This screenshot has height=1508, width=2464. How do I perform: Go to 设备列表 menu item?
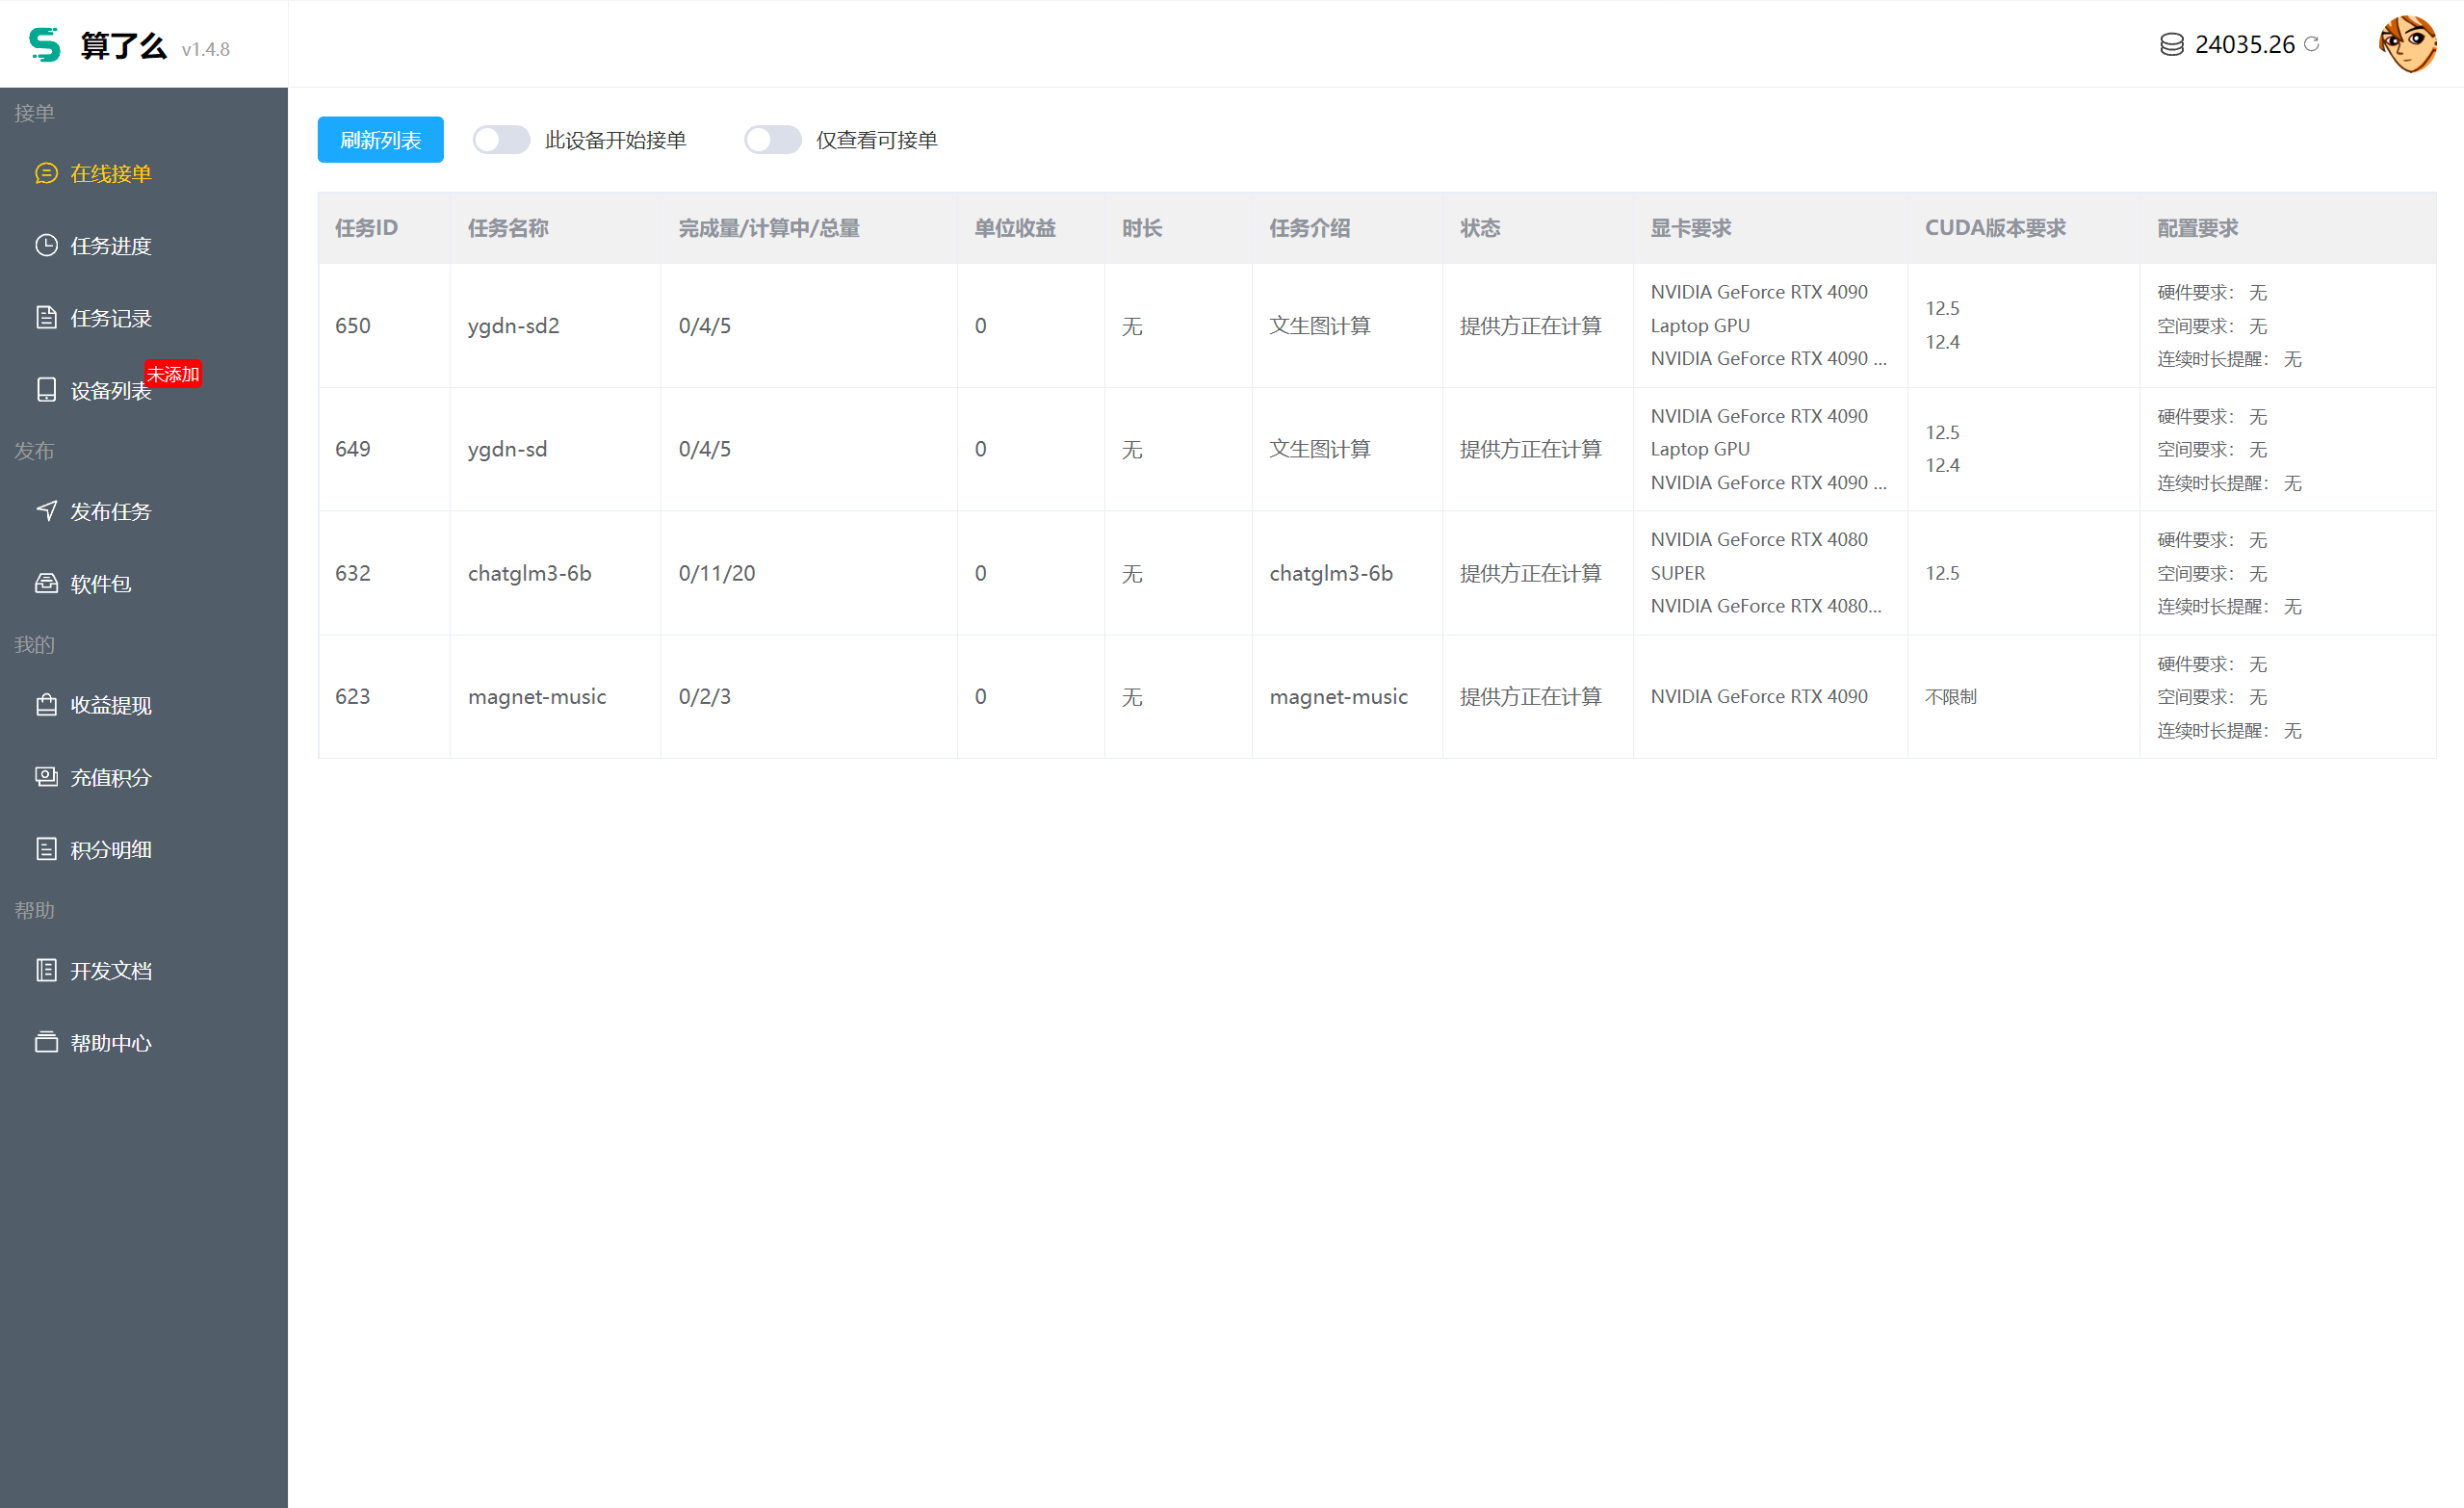tap(110, 391)
